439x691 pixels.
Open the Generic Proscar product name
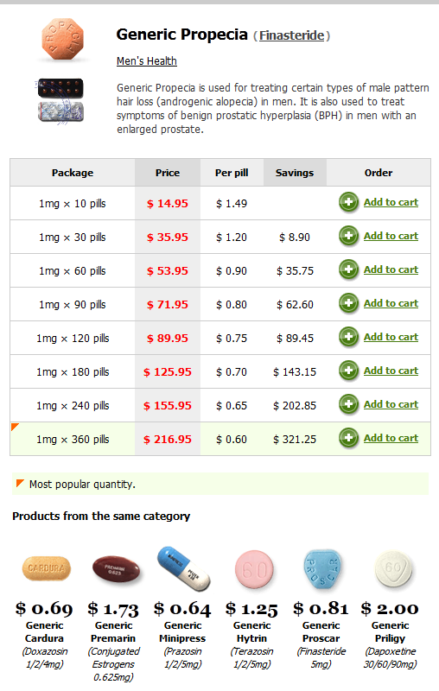point(321,631)
